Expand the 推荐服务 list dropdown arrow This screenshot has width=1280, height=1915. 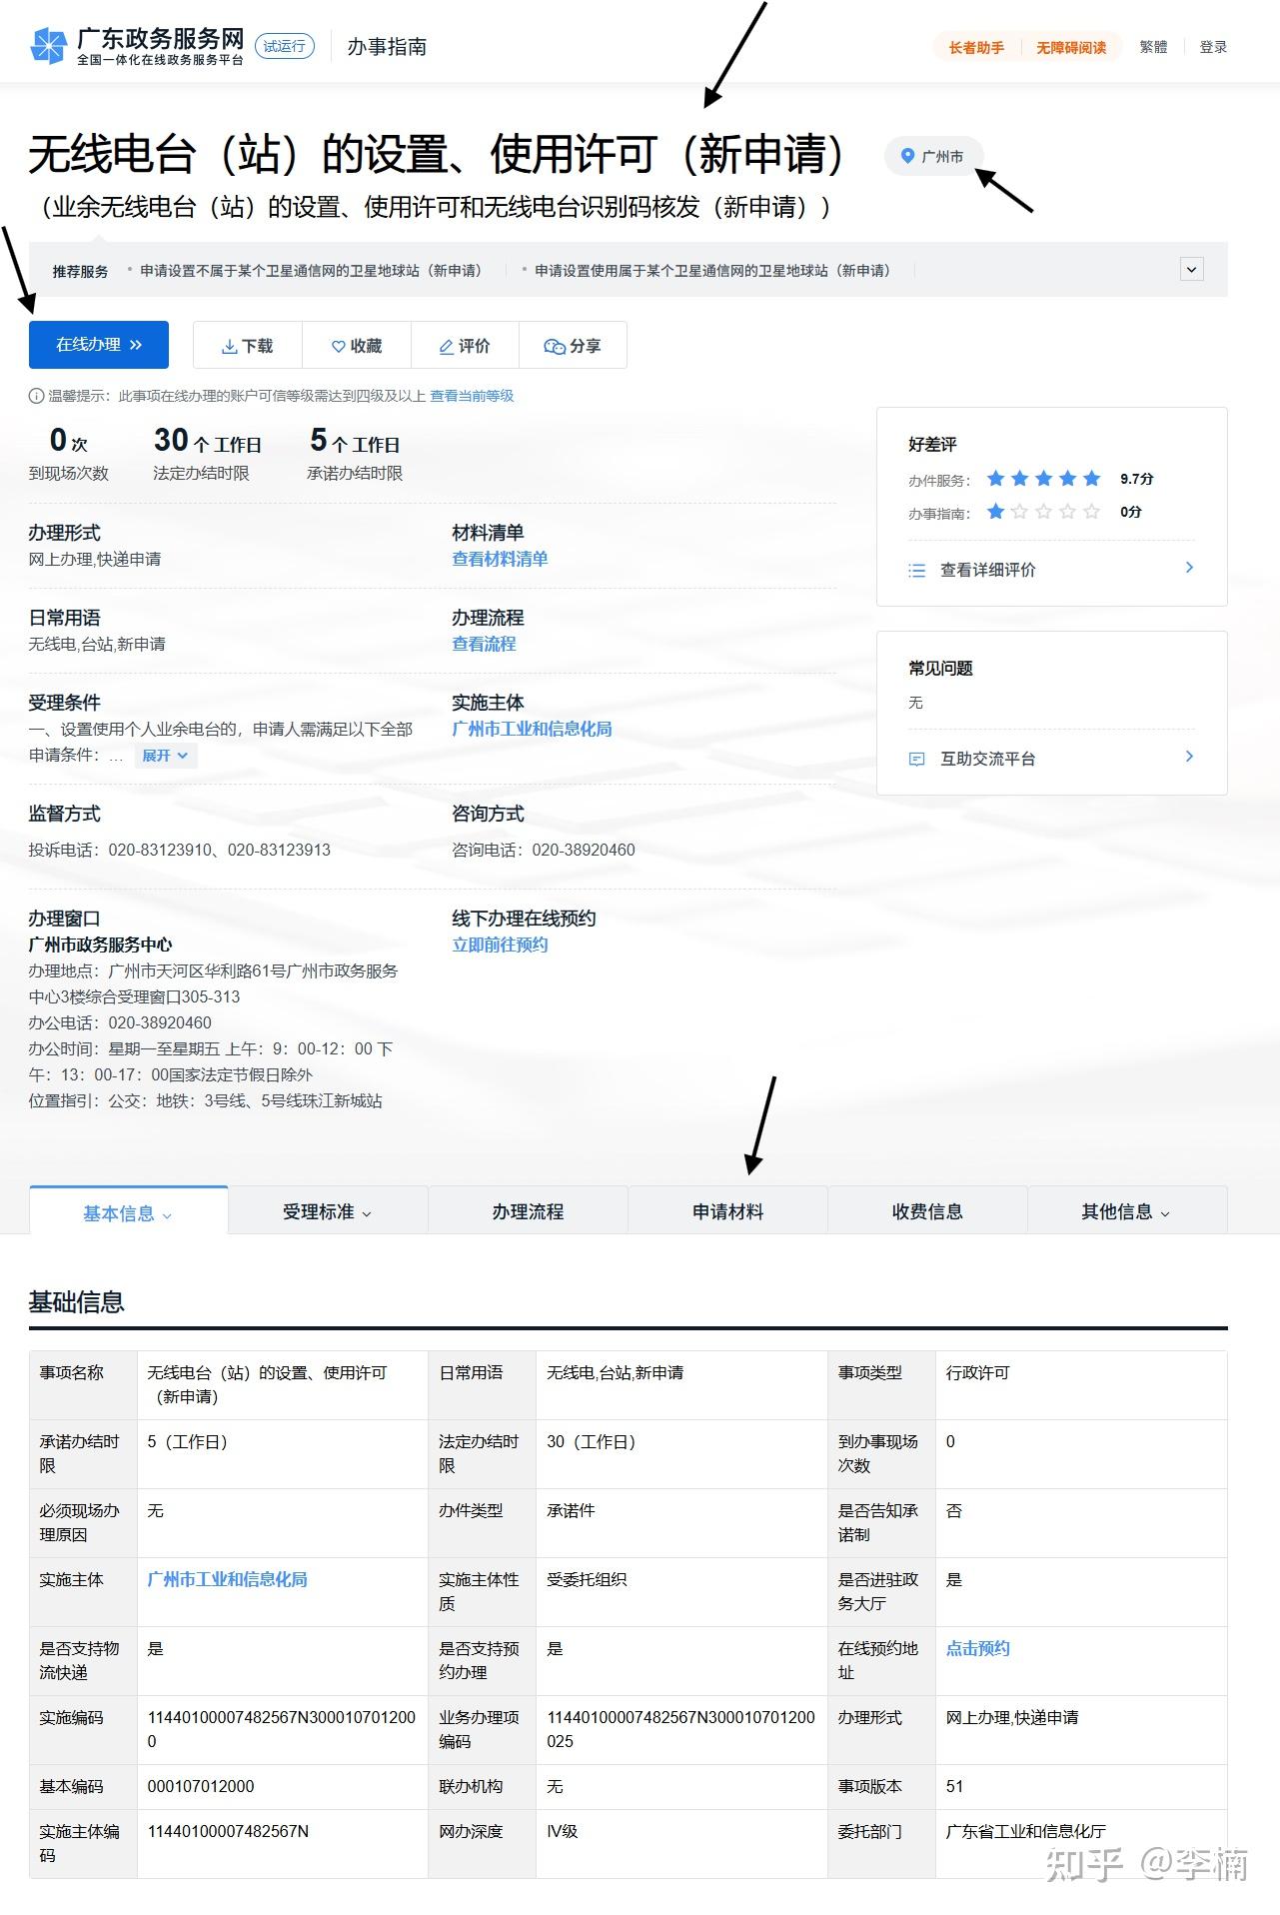pos(1191,269)
